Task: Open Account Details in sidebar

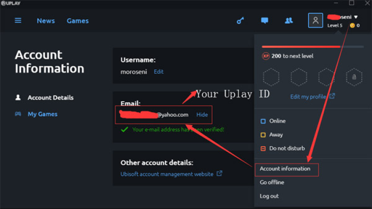Action: click(x=51, y=97)
